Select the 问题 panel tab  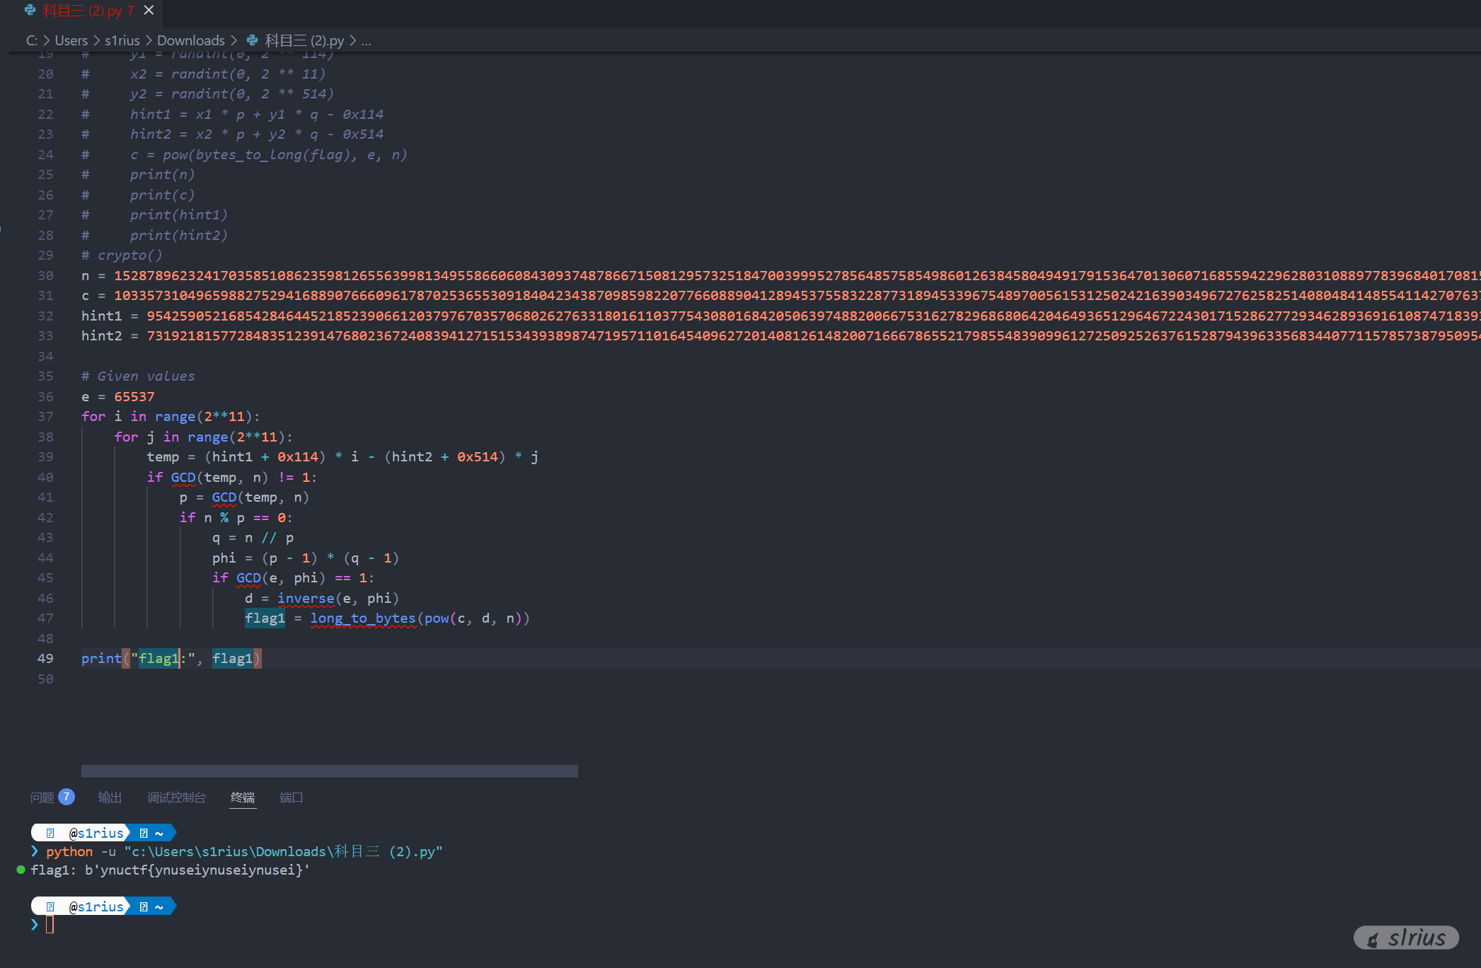pyautogui.click(x=42, y=797)
